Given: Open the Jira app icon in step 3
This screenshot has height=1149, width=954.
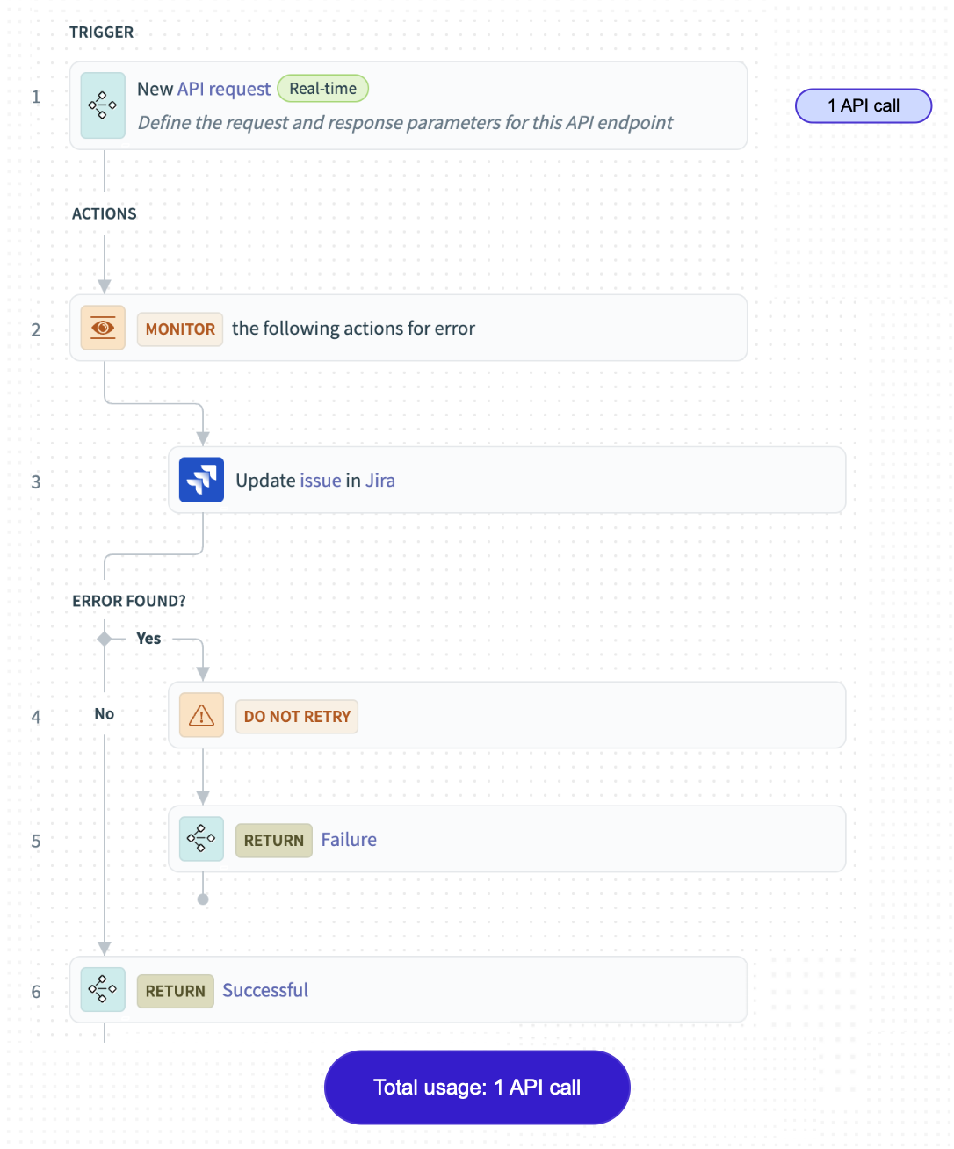Looking at the screenshot, I should [x=201, y=480].
